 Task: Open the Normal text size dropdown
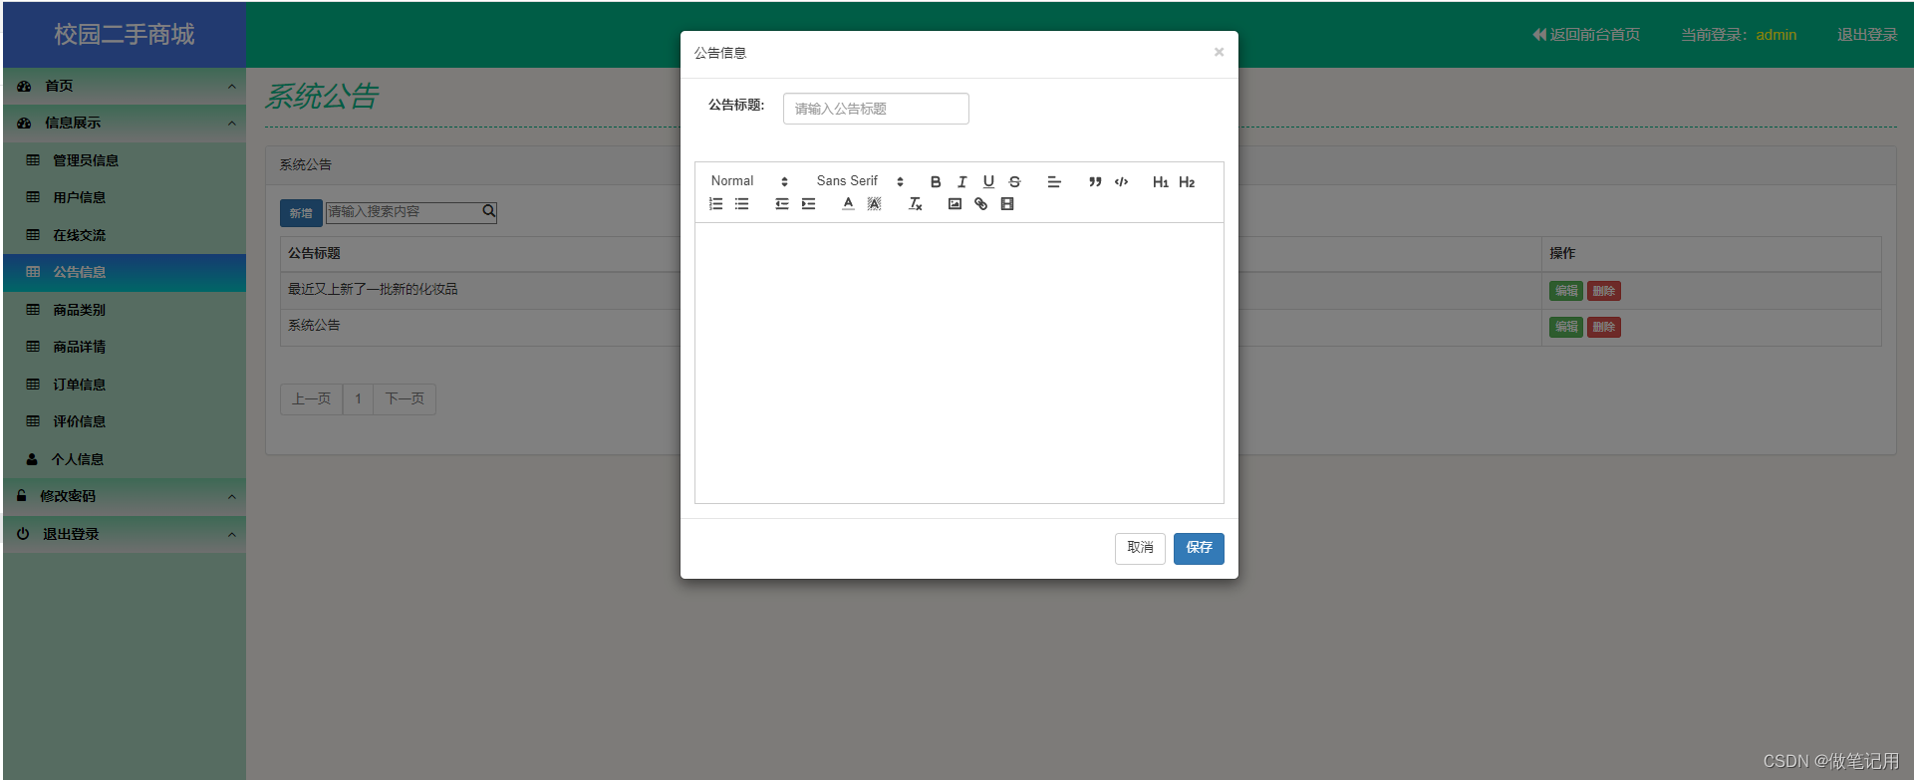tap(749, 181)
